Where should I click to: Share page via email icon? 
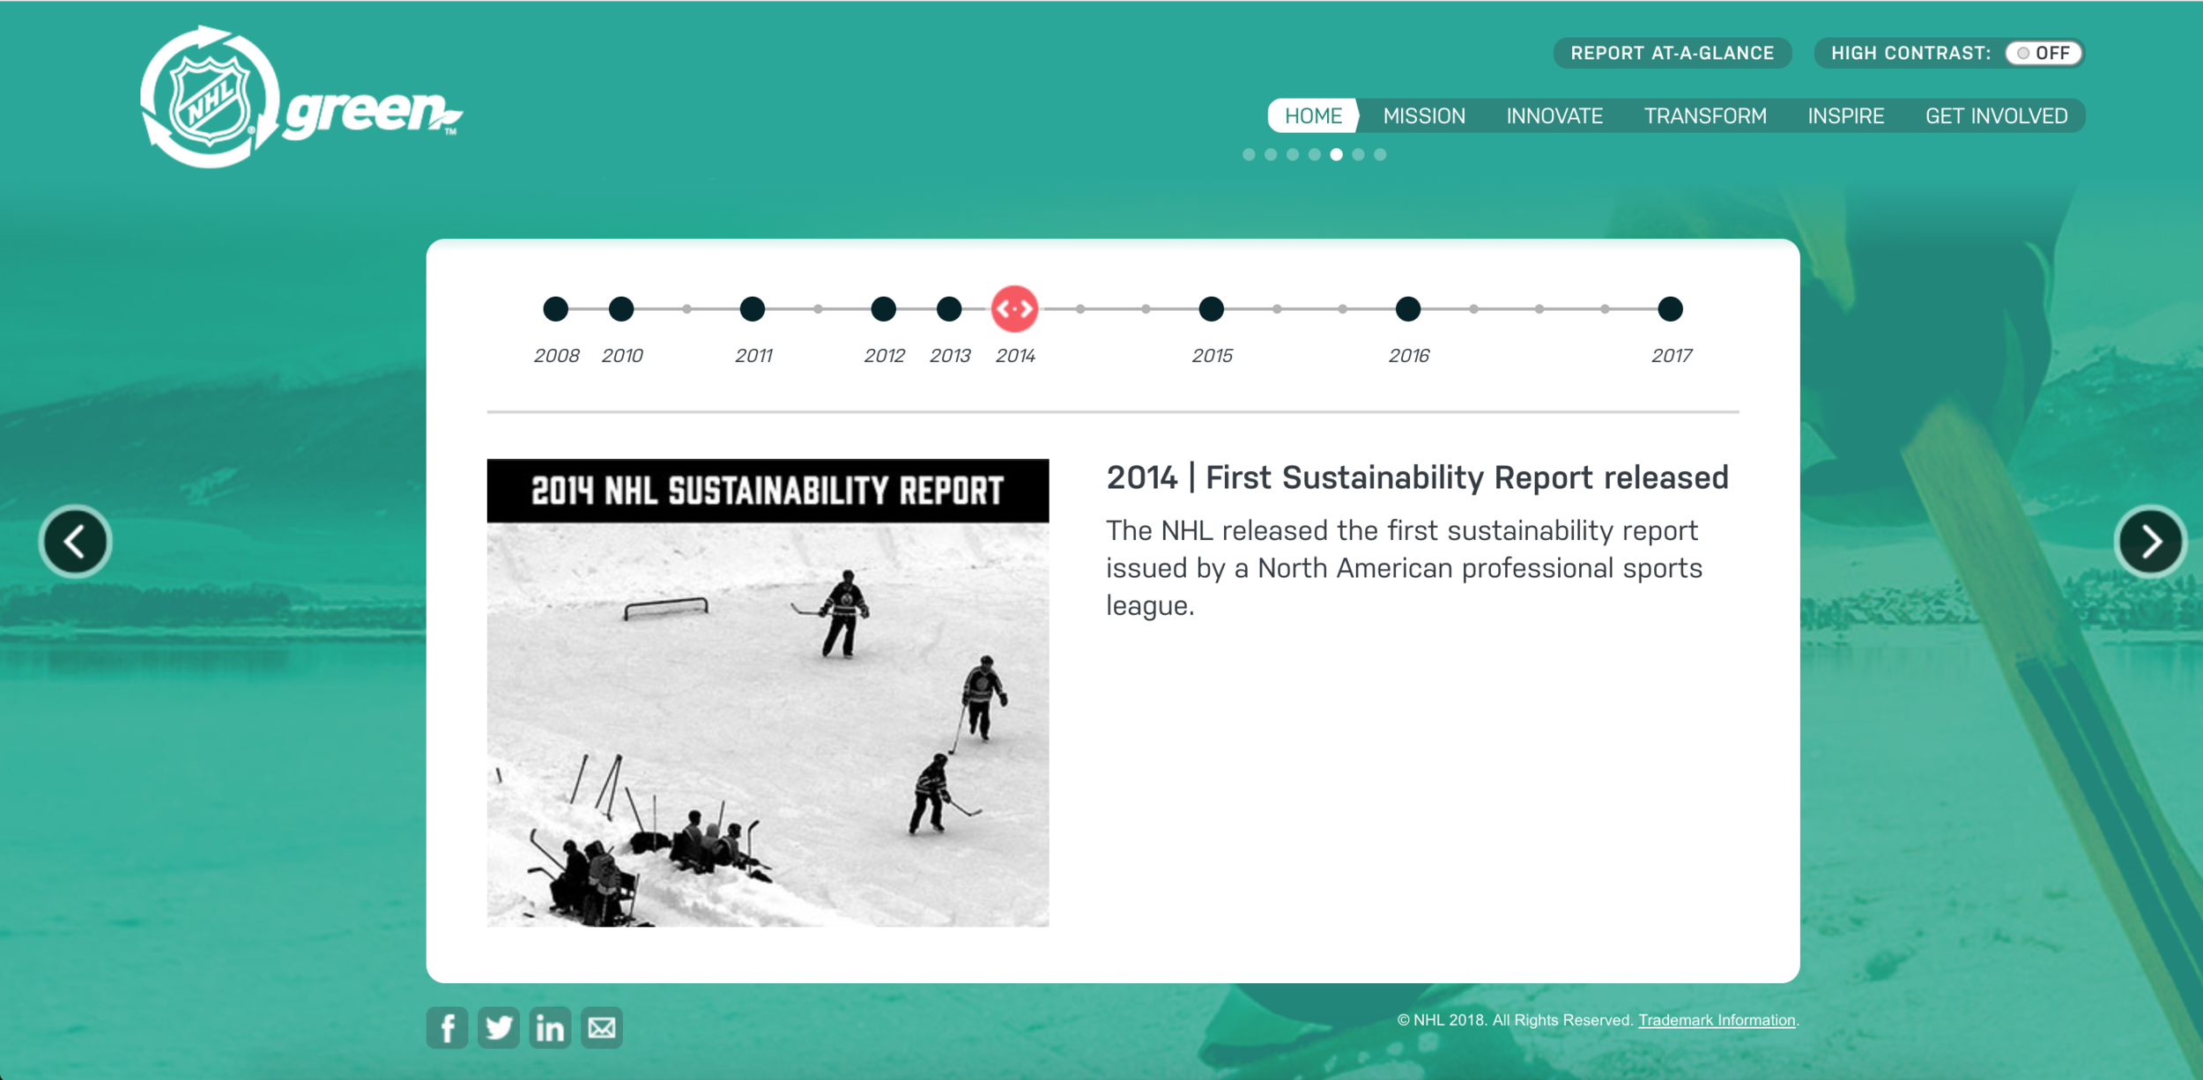(x=602, y=1027)
